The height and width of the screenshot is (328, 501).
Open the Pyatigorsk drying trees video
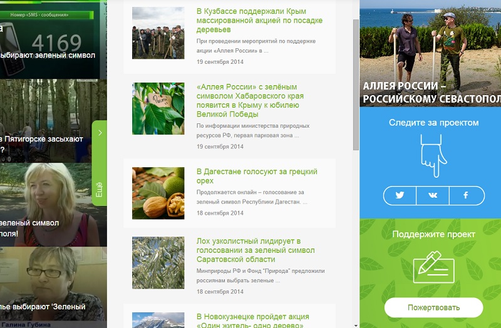pyautogui.click(x=46, y=121)
